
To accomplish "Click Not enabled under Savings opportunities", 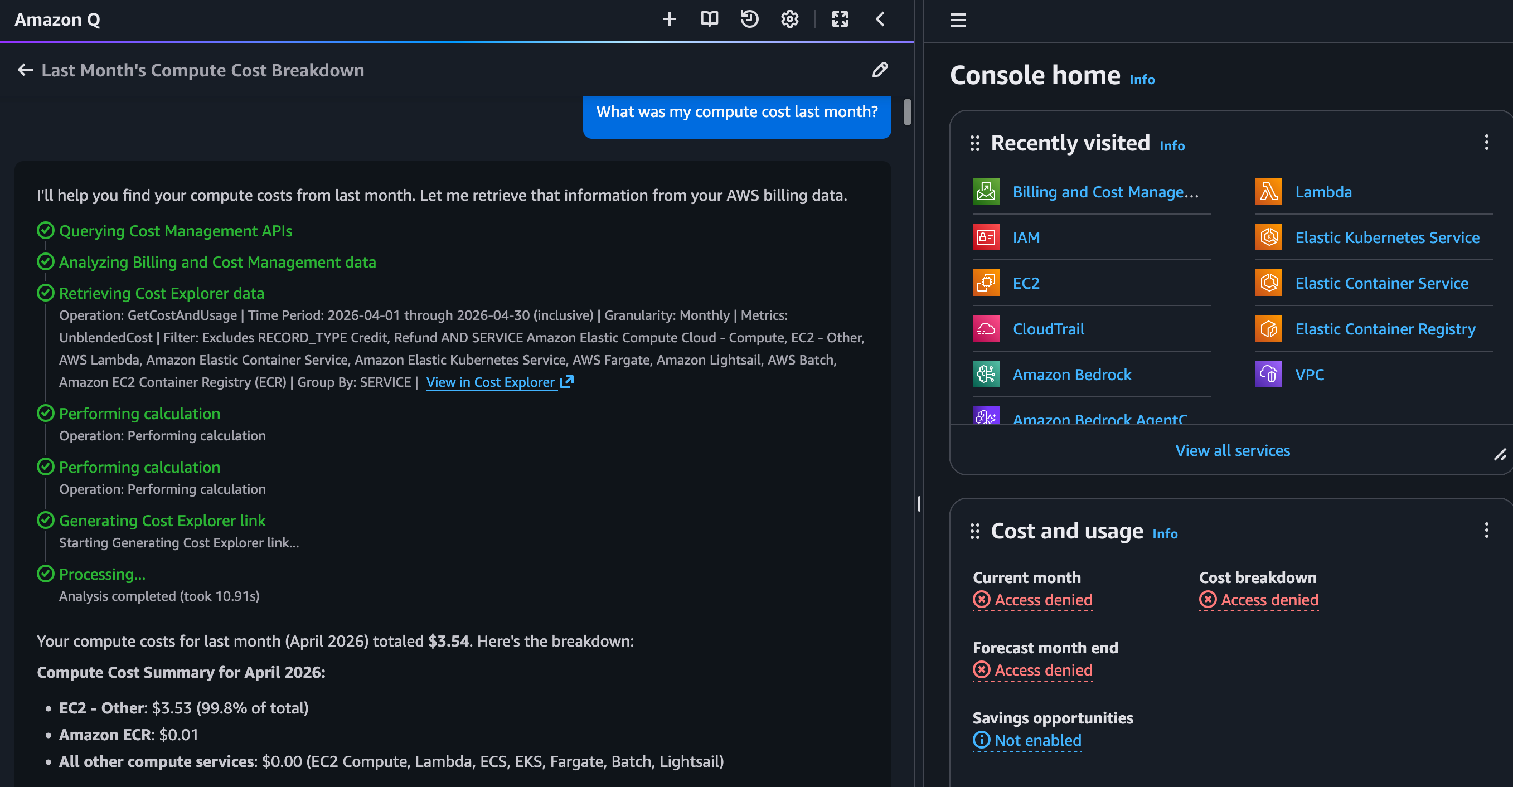I will [1027, 741].
